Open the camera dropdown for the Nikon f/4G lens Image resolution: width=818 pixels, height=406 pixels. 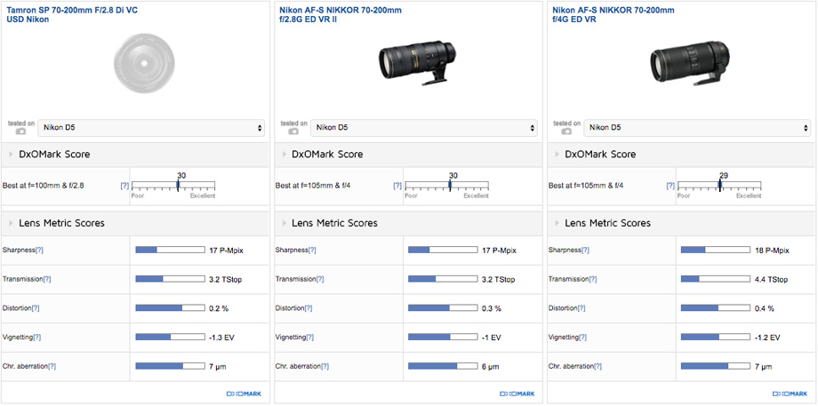[697, 128]
